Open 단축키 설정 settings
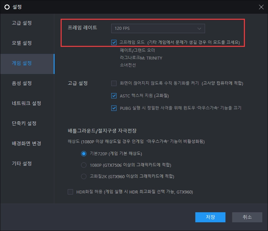Image resolution: width=268 pixels, height=231 pixels. pos(24,124)
